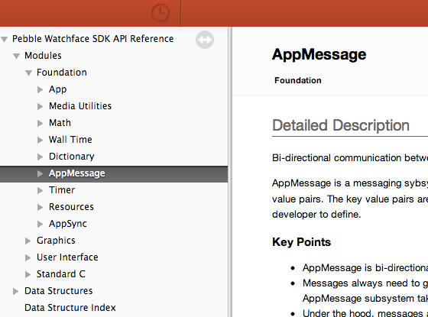Expand the Dictionary arrow

(40, 157)
